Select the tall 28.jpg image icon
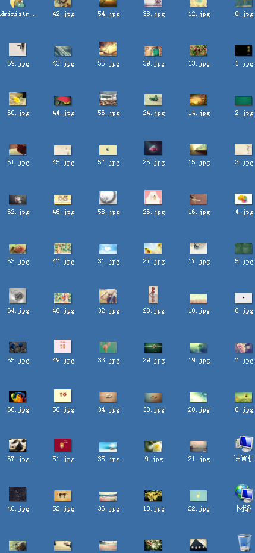 153,295
